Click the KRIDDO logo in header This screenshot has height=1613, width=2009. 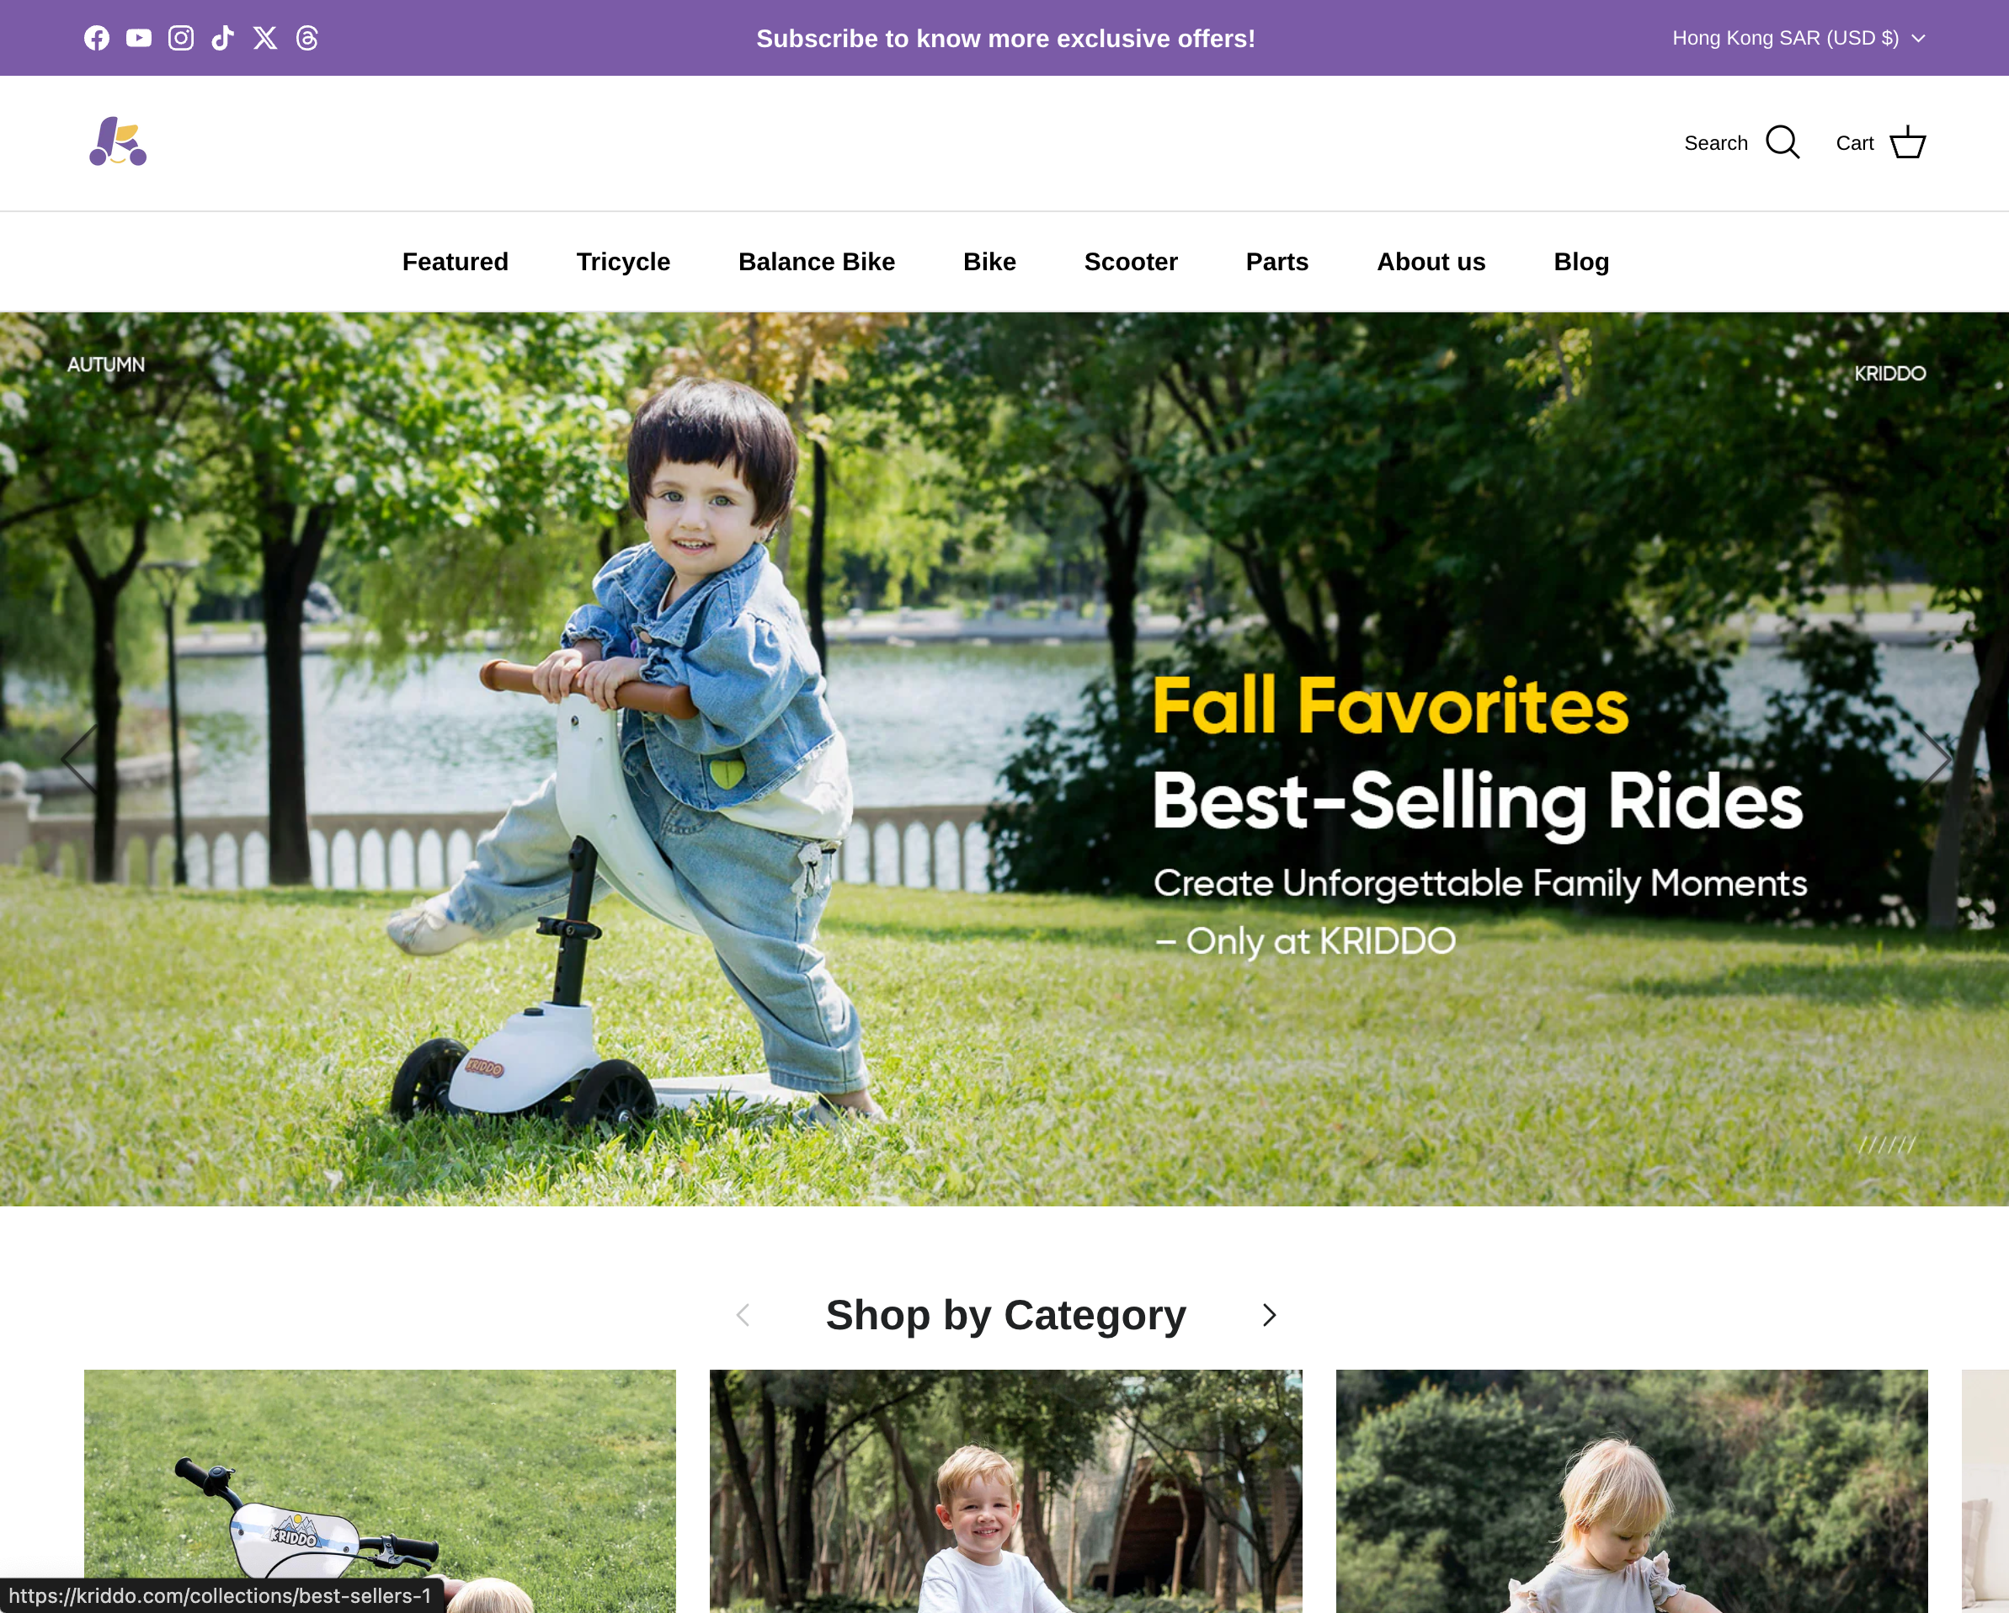(x=119, y=141)
